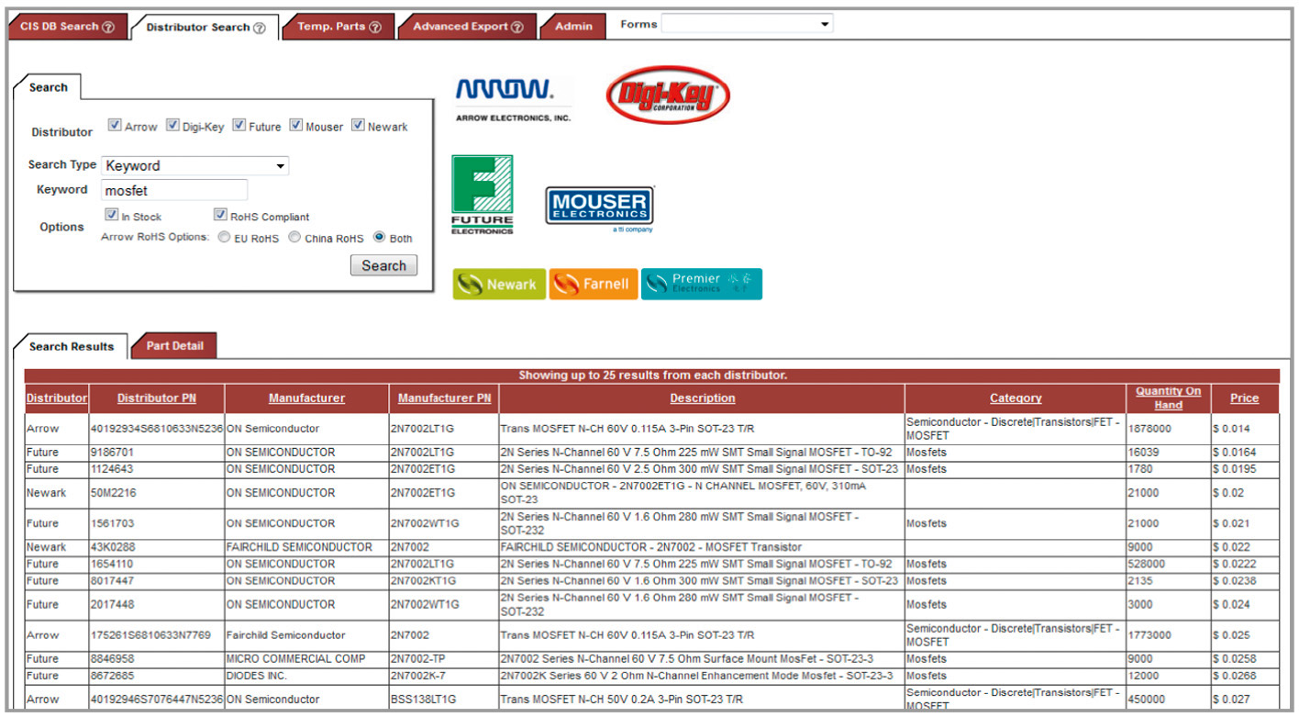
Task: Open the Temp. Parts tab
Action: point(339,27)
